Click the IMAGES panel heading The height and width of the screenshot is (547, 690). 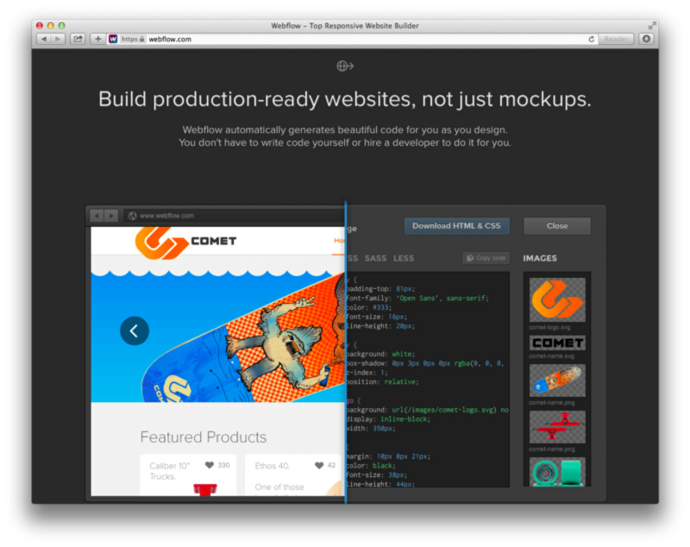[x=540, y=258]
